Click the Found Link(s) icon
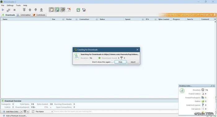 [x=203, y=94]
